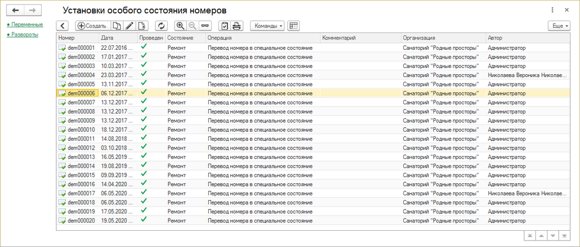Open the three-dots window menu
This screenshot has width=580, height=247.
[x=551, y=10]
